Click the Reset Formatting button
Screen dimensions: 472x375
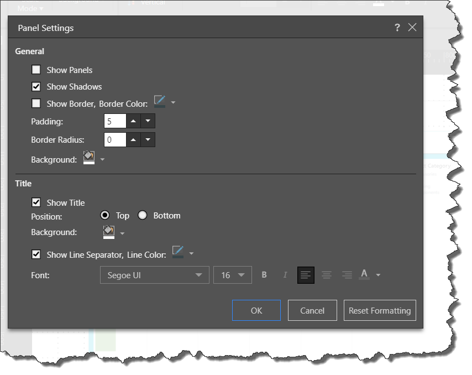click(380, 310)
